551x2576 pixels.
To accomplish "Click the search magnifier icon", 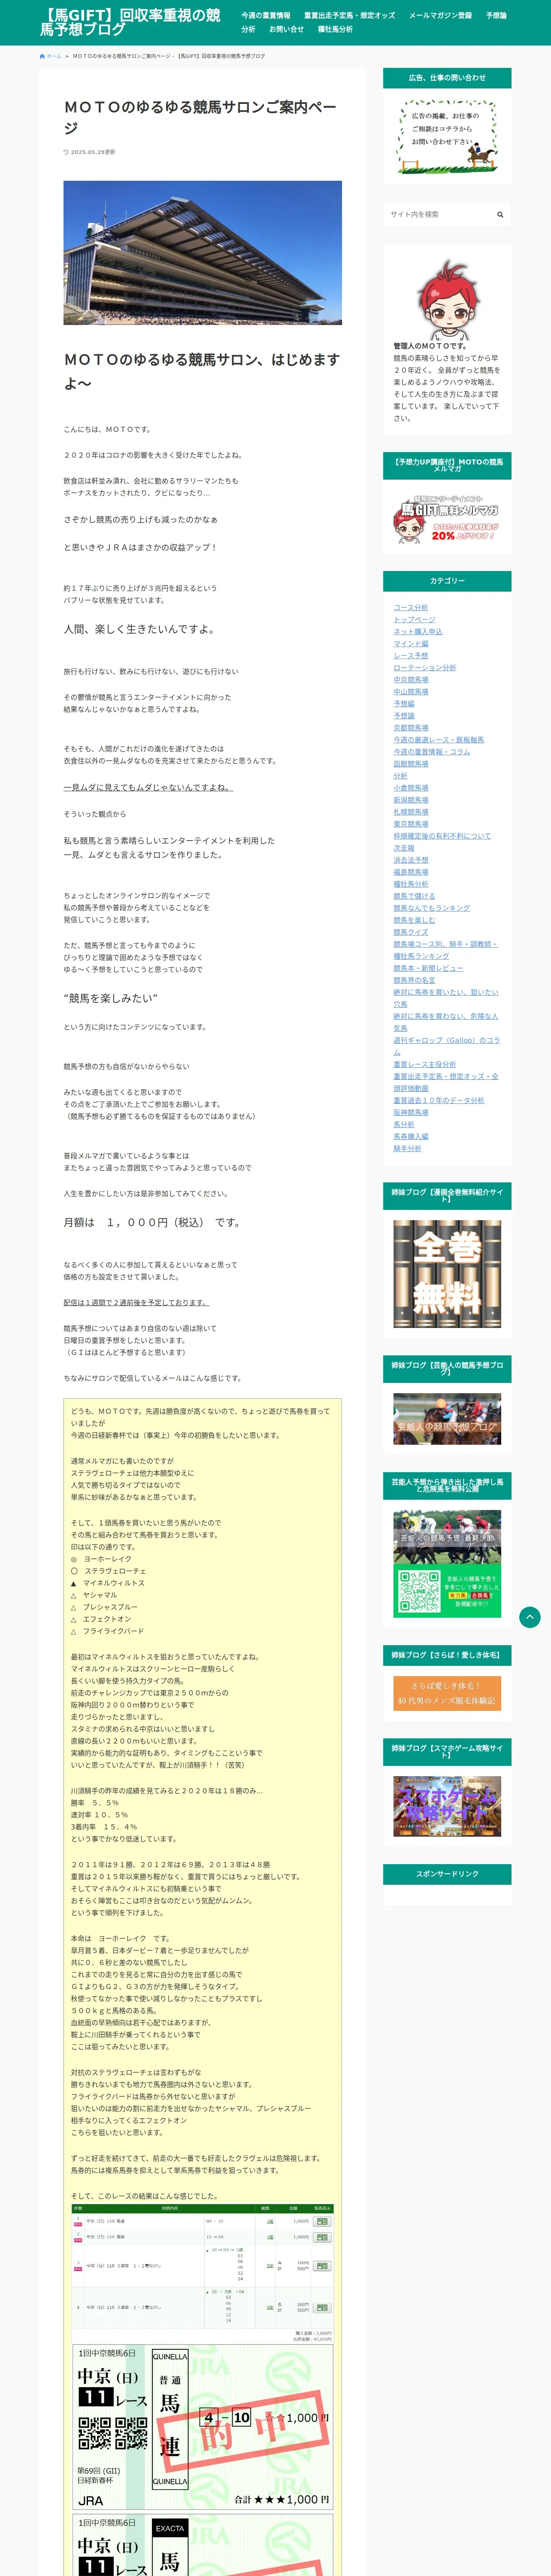I will coord(500,214).
